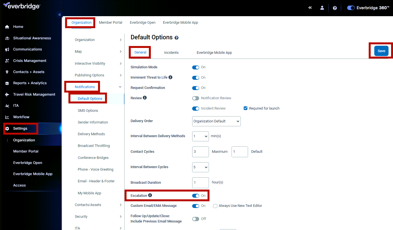Open Broadcast Throttling settings
The image size is (393, 230).
click(x=94, y=146)
